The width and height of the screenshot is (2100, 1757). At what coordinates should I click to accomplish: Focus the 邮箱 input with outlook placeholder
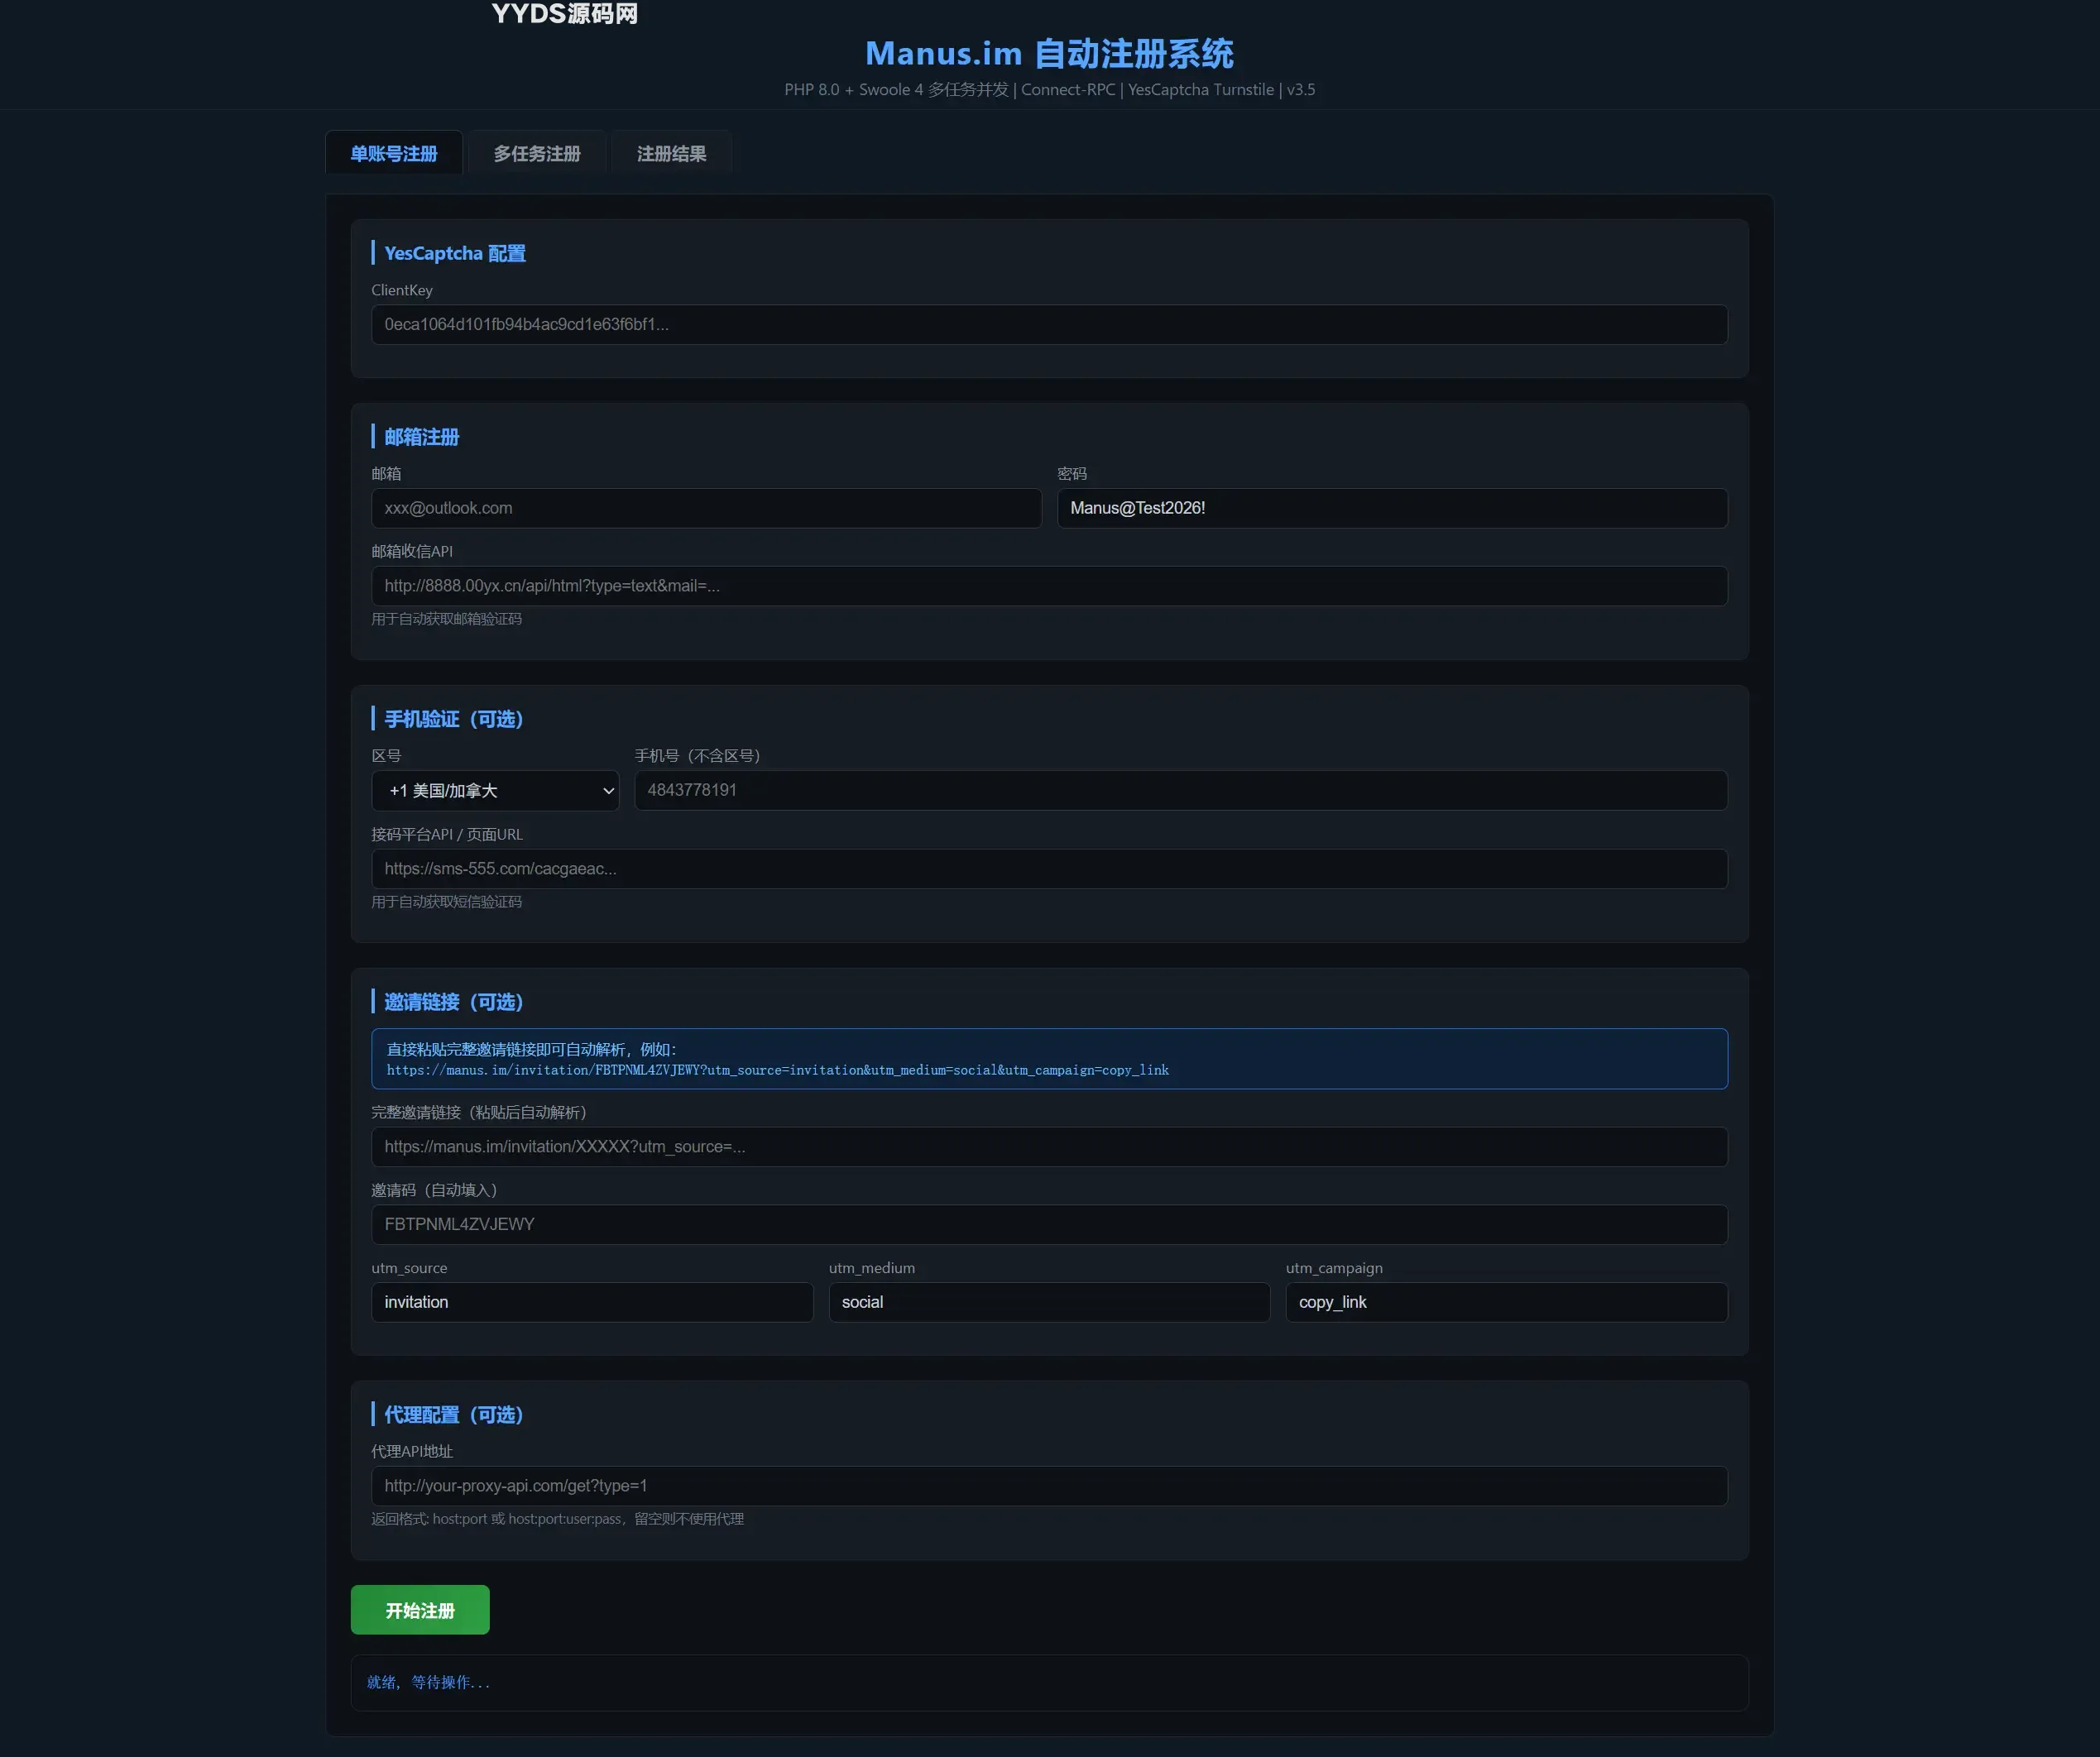[x=706, y=508]
